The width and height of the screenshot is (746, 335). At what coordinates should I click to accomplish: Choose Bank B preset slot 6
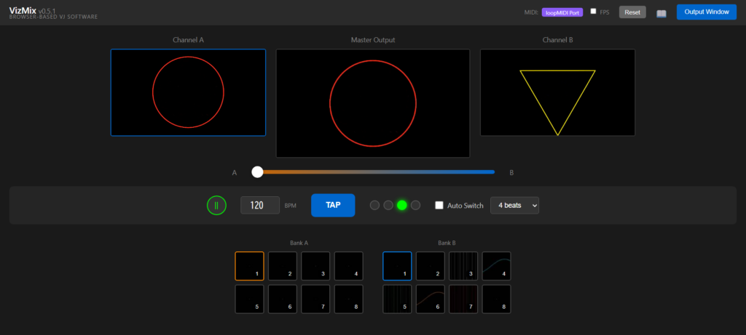[430, 299]
